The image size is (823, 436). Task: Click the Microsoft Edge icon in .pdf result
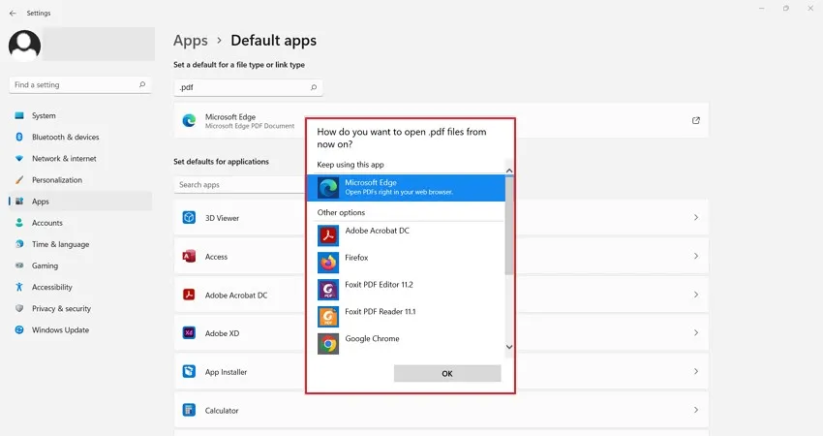(x=189, y=121)
